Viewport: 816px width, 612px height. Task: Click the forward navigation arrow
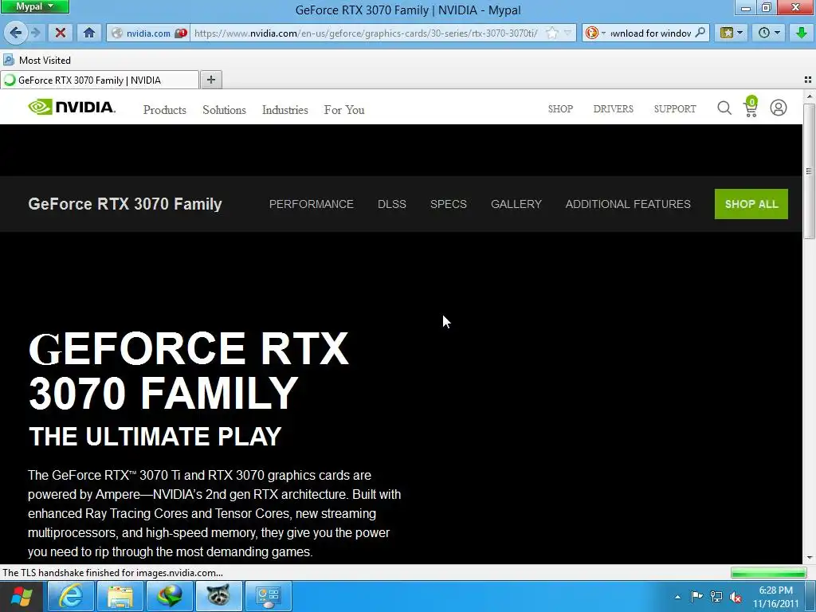point(35,33)
